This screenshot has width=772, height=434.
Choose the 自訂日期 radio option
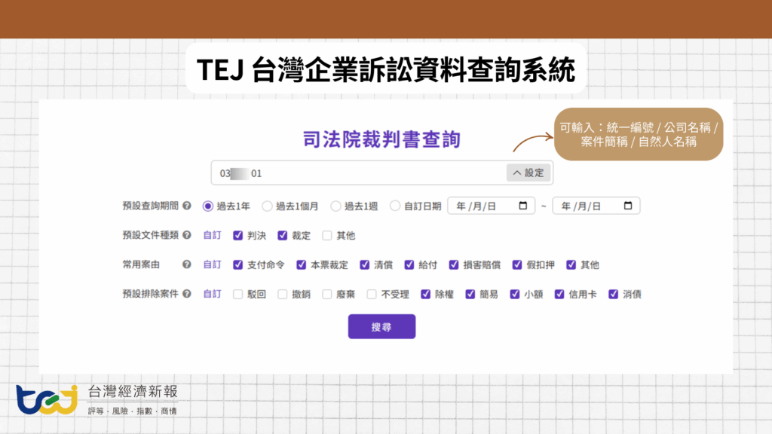[395, 206]
